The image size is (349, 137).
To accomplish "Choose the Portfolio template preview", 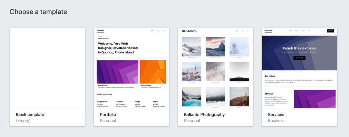I will click(131, 68).
